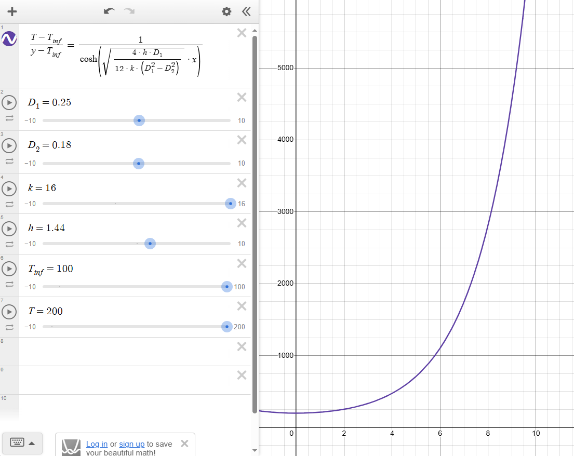Play the T slider animation
The width and height of the screenshot is (574, 456).
(9, 312)
